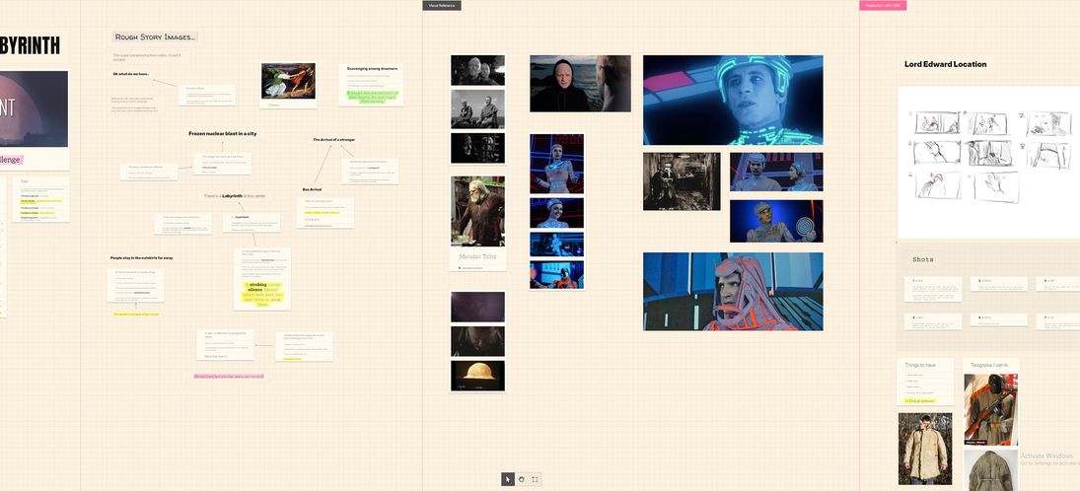
Task: Select the mannequin with rifle photo
Action: pyautogui.click(x=990, y=409)
